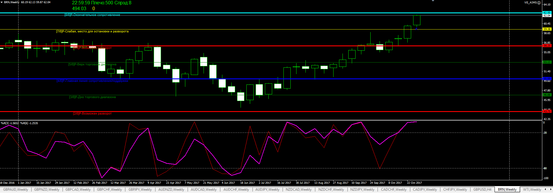Select GBPCAD,Weekly tab
The width and height of the screenshot is (553, 193).
click(x=78, y=190)
